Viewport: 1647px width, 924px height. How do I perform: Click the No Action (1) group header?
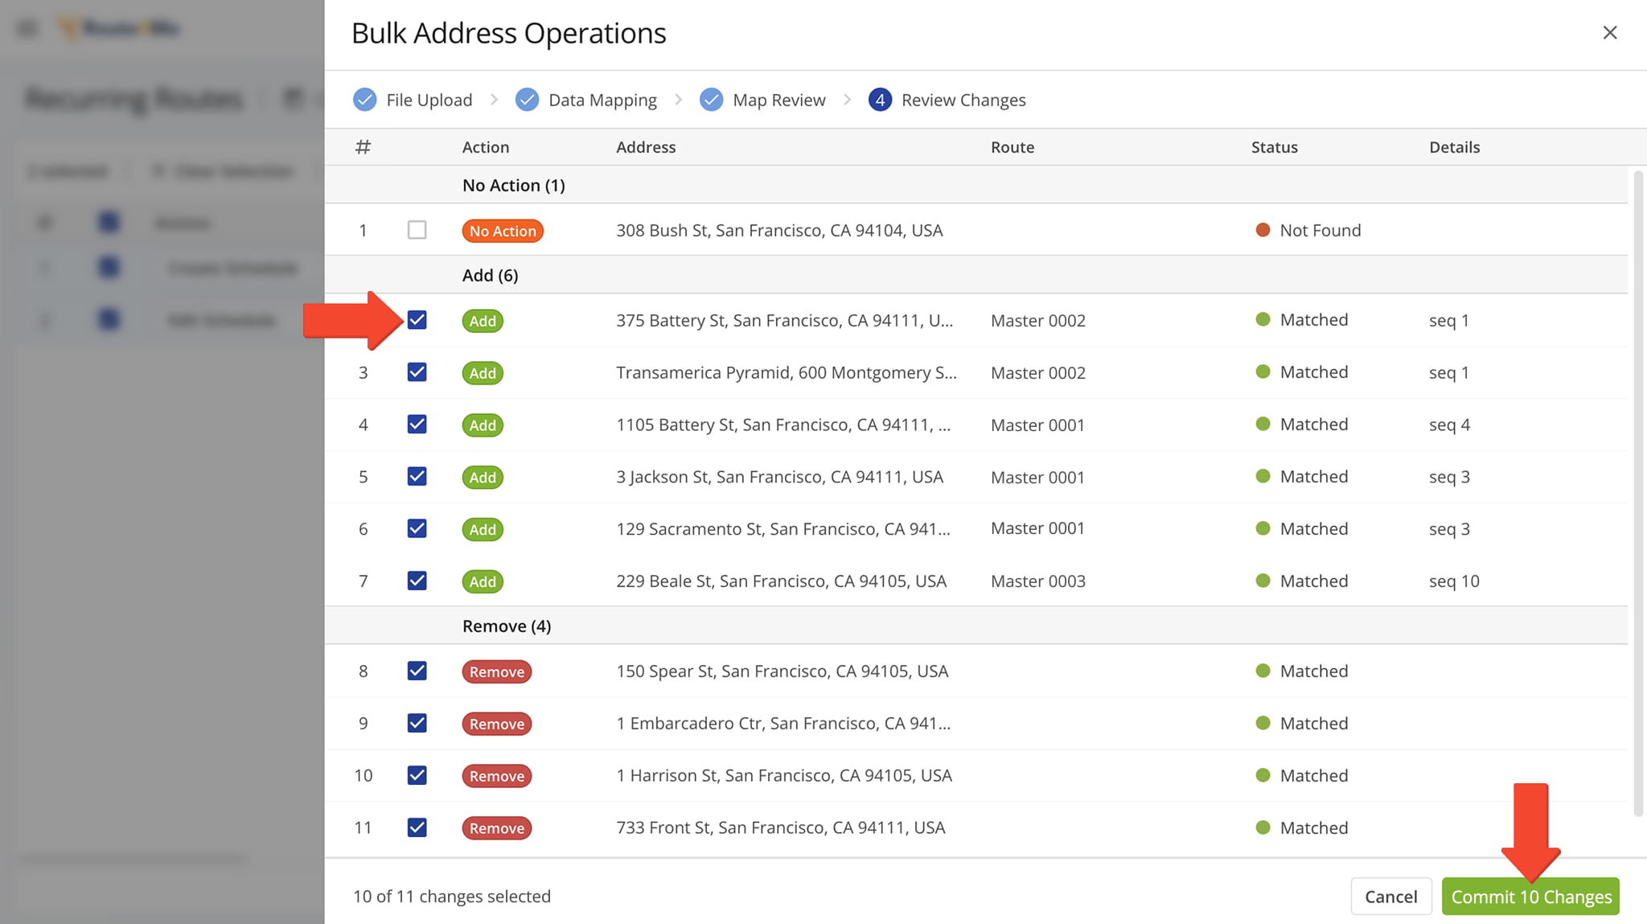(x=513, y=185)
